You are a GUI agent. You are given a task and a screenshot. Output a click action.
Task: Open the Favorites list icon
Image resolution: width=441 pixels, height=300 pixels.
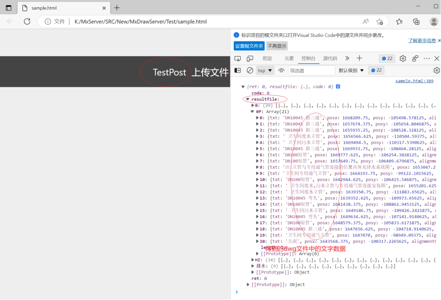(399, 22)
